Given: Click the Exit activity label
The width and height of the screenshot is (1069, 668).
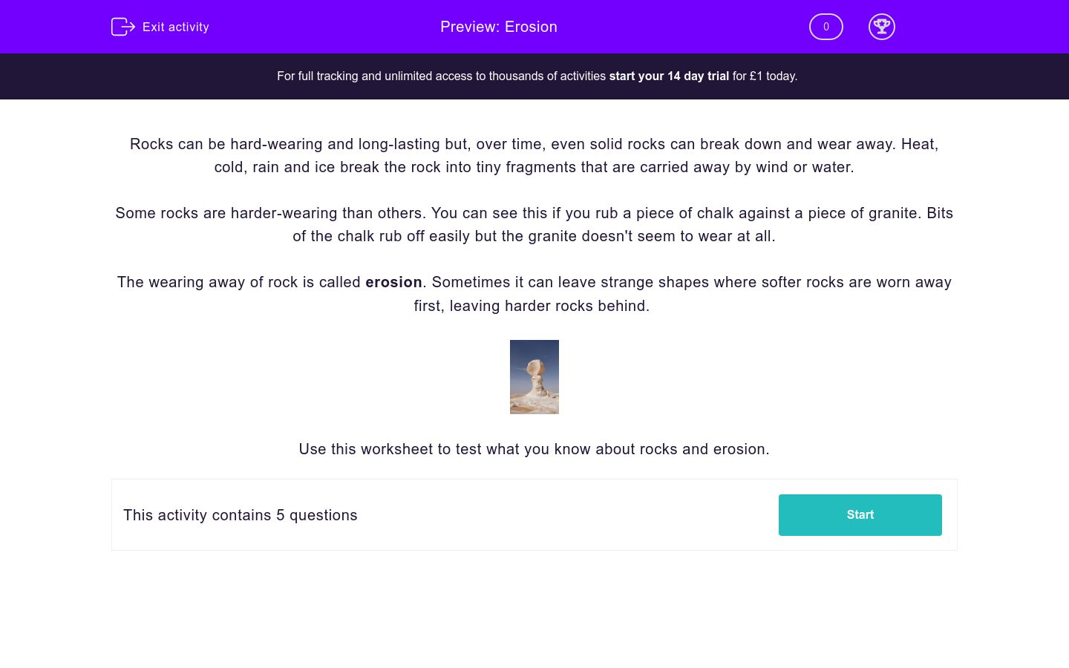Looking at the screenshot, I should (176, 27).
